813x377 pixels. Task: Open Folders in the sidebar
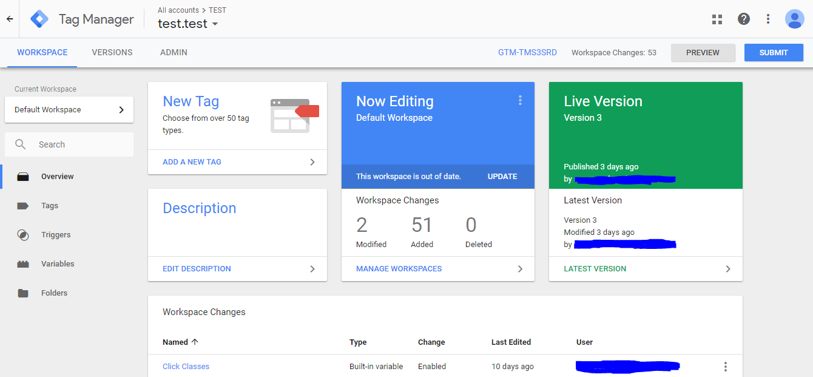54,293
